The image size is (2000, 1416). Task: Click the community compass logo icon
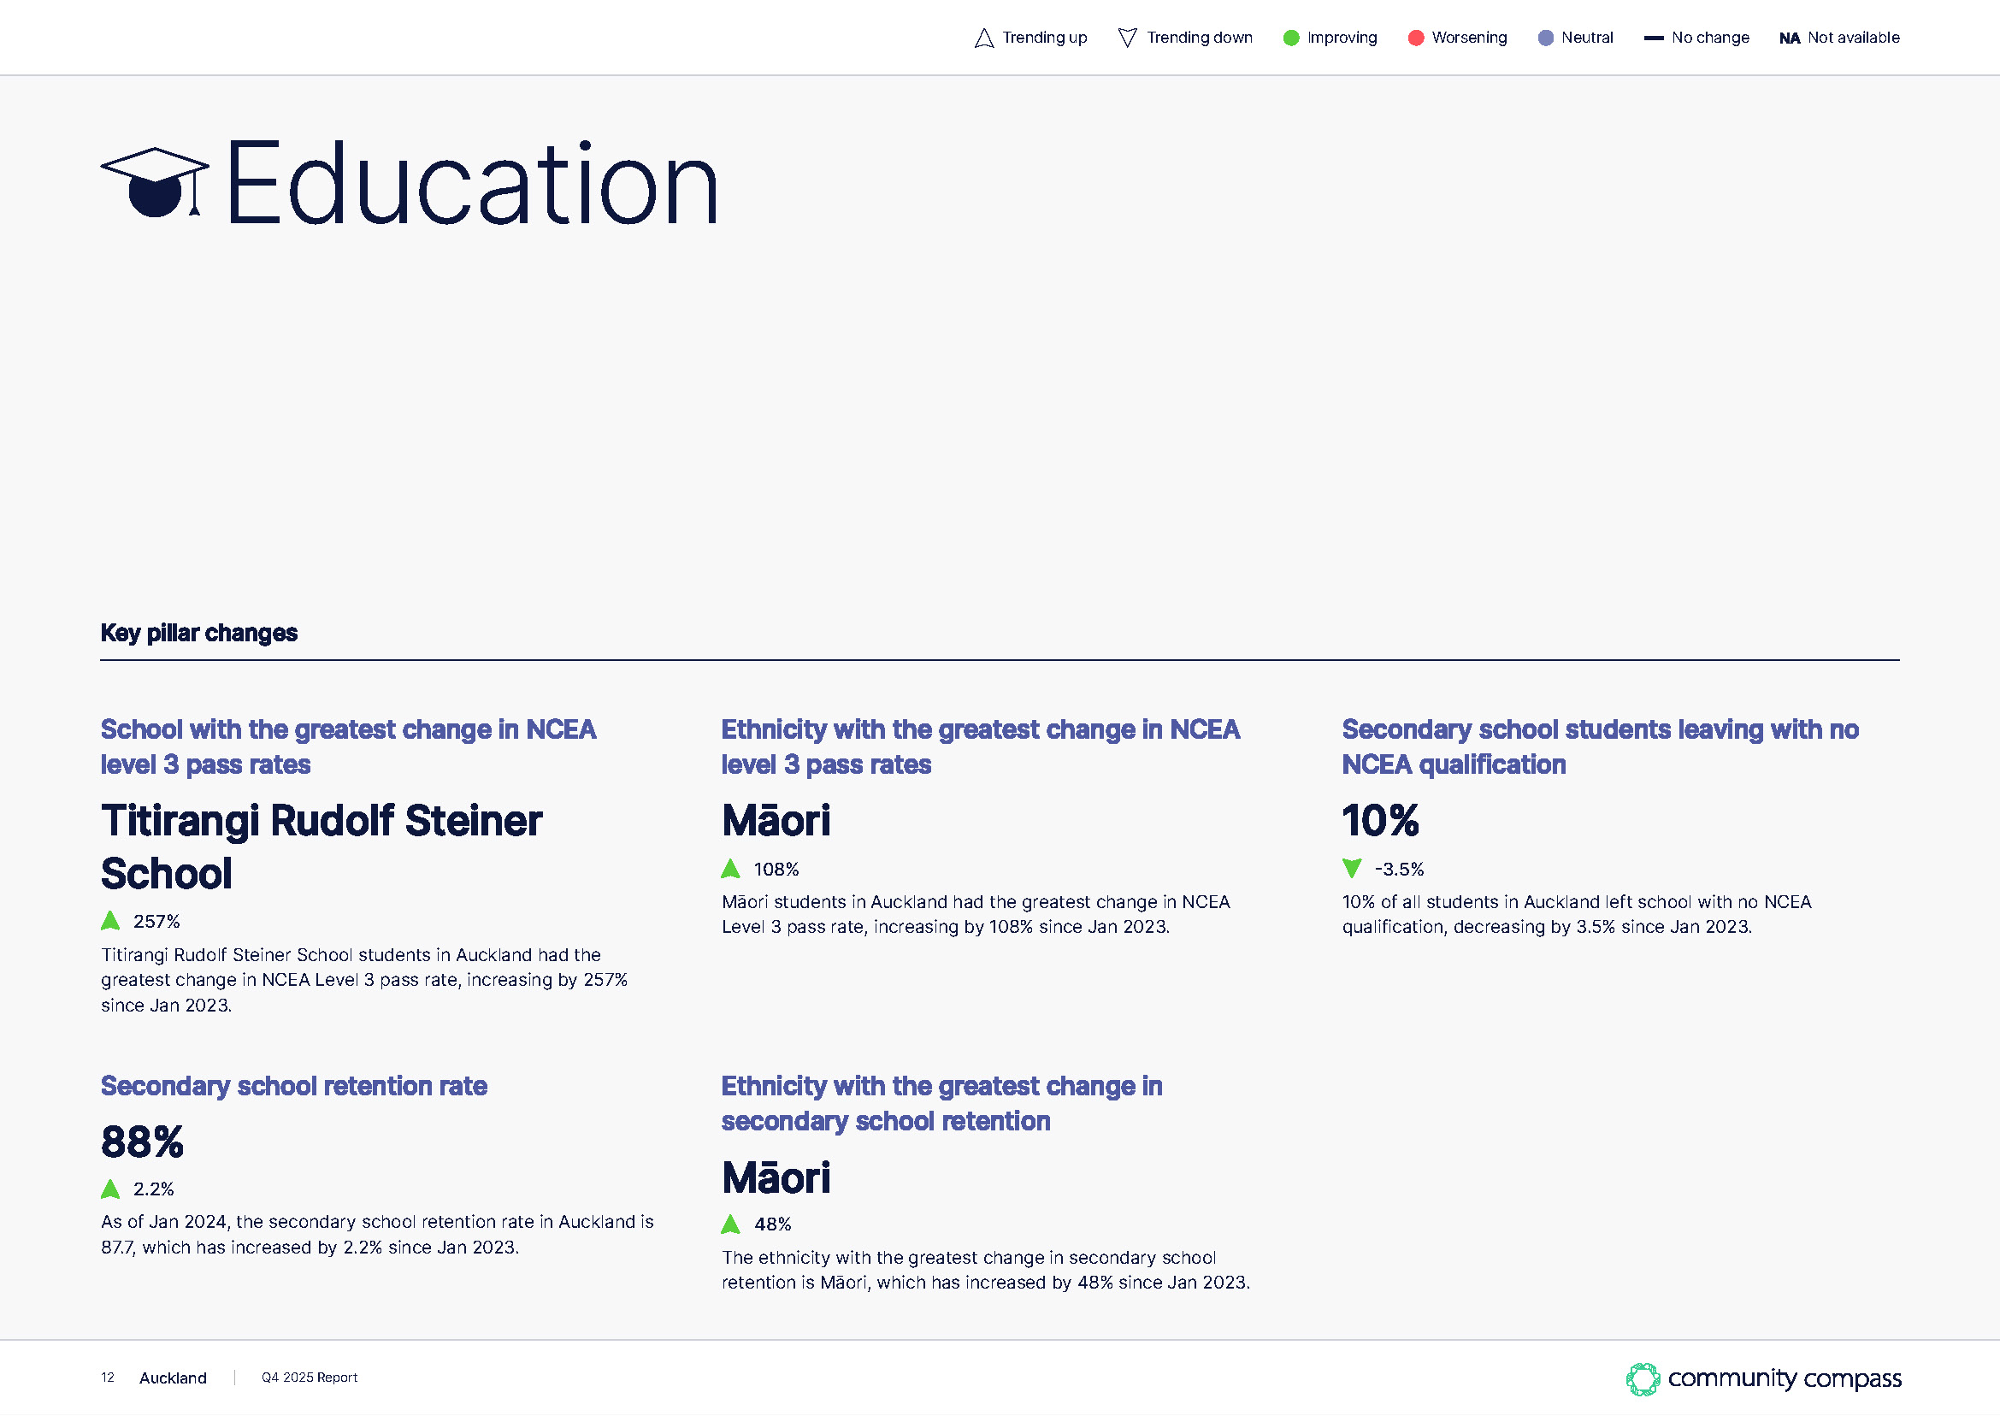click(x=1643, y=1379)
